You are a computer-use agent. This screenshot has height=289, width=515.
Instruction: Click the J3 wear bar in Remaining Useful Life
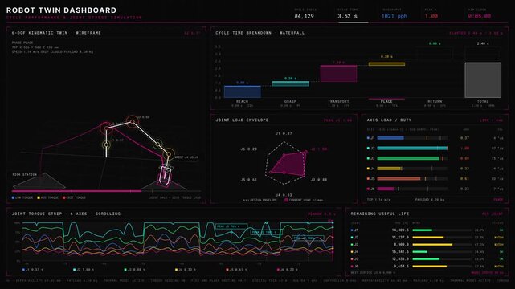(x=441, y=244)
